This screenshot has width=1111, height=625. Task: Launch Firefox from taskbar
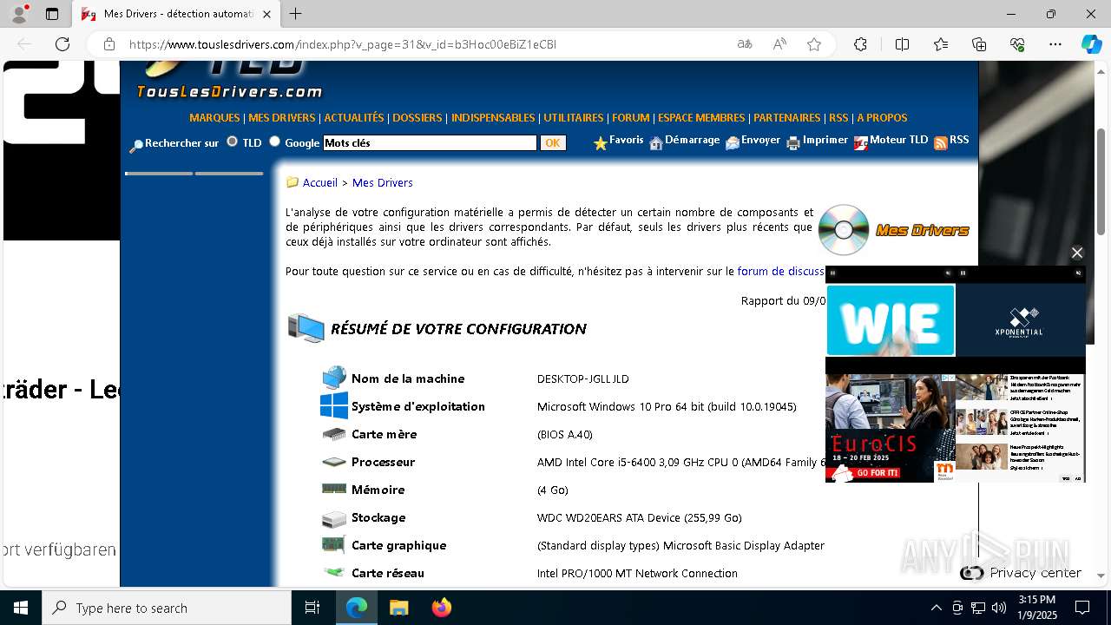442,608
